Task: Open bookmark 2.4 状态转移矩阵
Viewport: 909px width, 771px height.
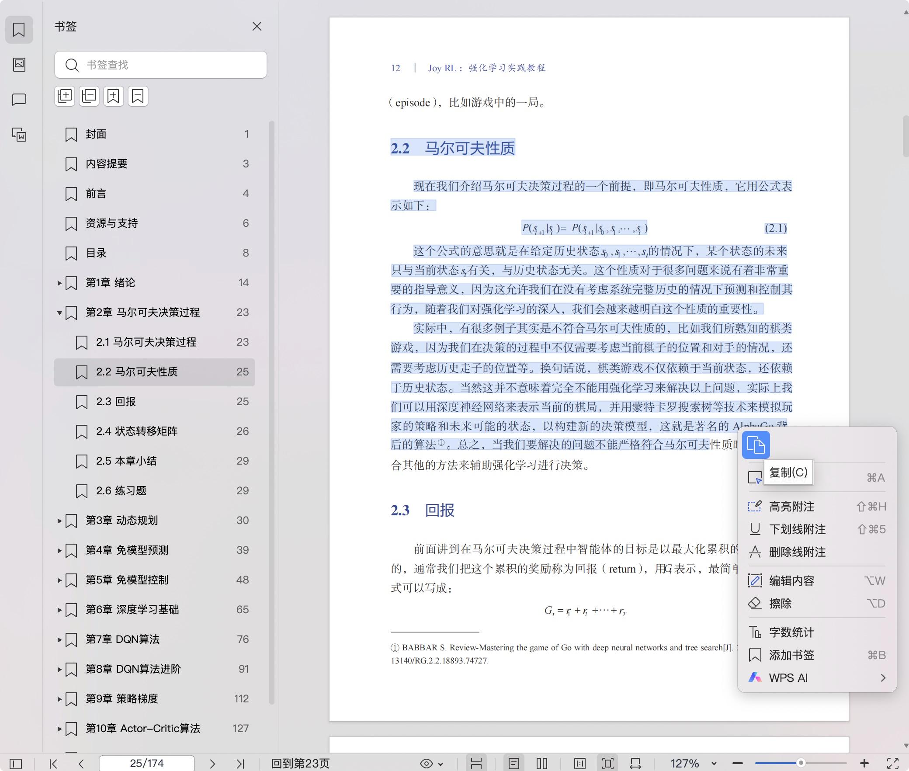Action: [x=137, y=431]
